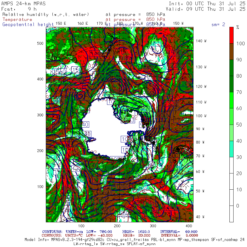Click the 'SFLAY:sf_mynn' surface layer text
This screenshot has width=247, height=247.
[141, 244]
